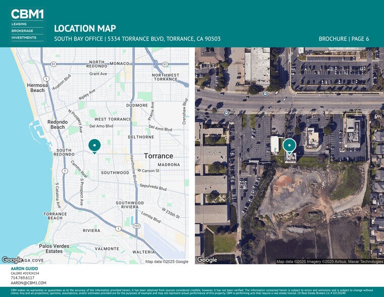This screenshot has width=384, height=297.
Task: Click the phone number 714.769.6117
Action: pos(23,278)
